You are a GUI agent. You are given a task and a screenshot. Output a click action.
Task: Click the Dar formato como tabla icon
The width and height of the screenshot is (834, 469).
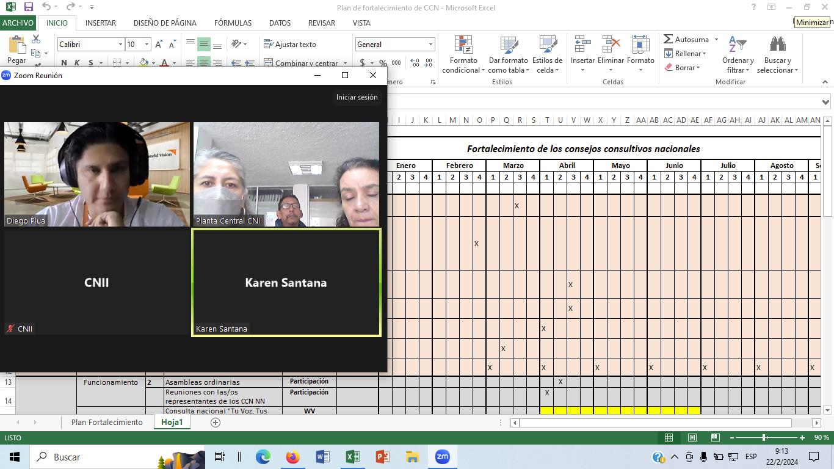point(508,46)
